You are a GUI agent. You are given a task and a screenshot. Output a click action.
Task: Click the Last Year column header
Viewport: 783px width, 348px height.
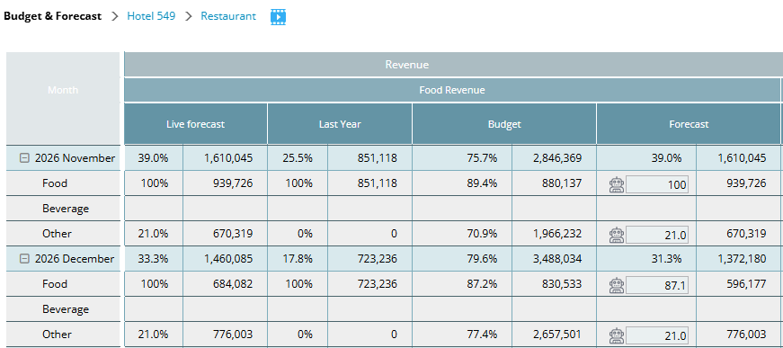click(x=340, y=124)
